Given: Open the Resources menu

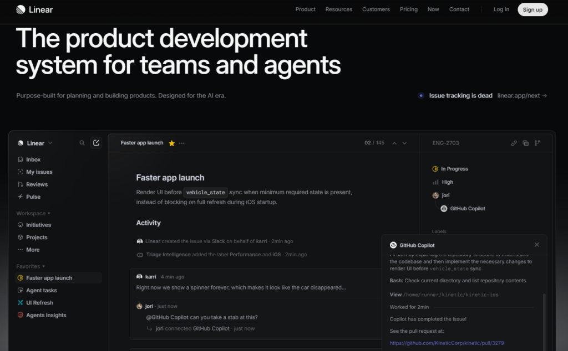Looking at the screenshot, I should [339, 9].
